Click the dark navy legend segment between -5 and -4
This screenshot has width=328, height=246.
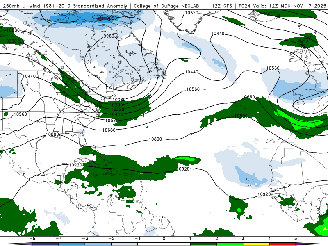(x=46, y=244)
